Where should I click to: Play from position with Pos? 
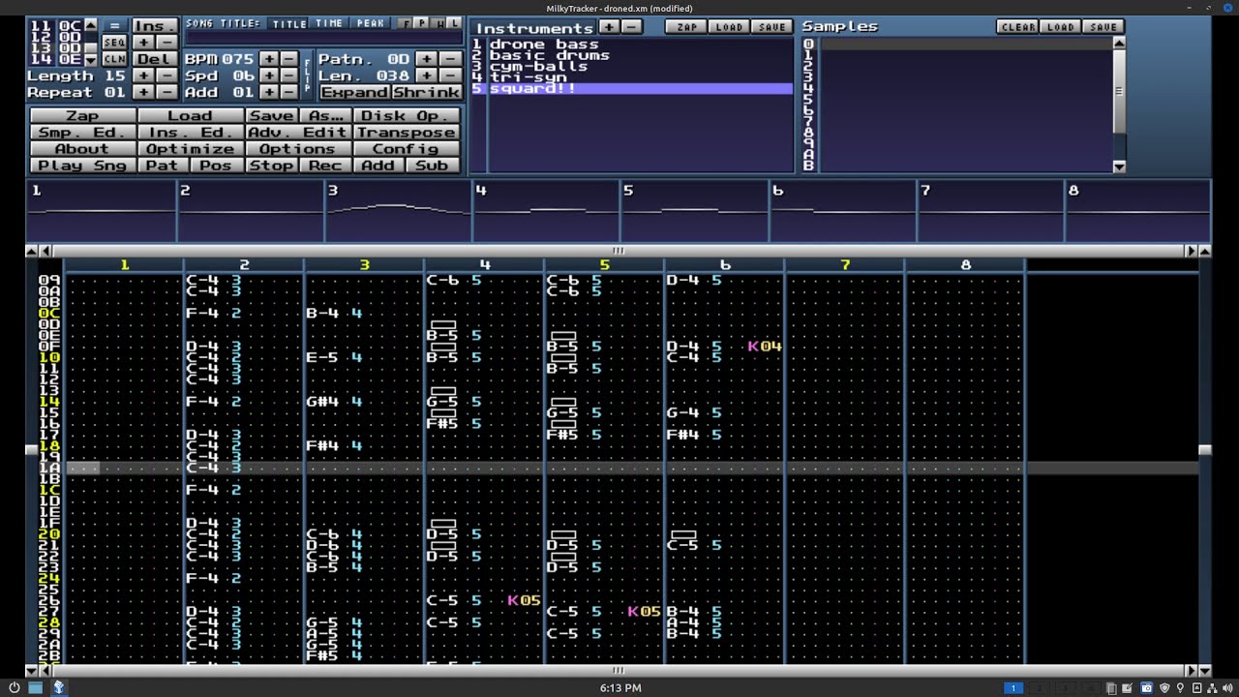coord(216,166)
